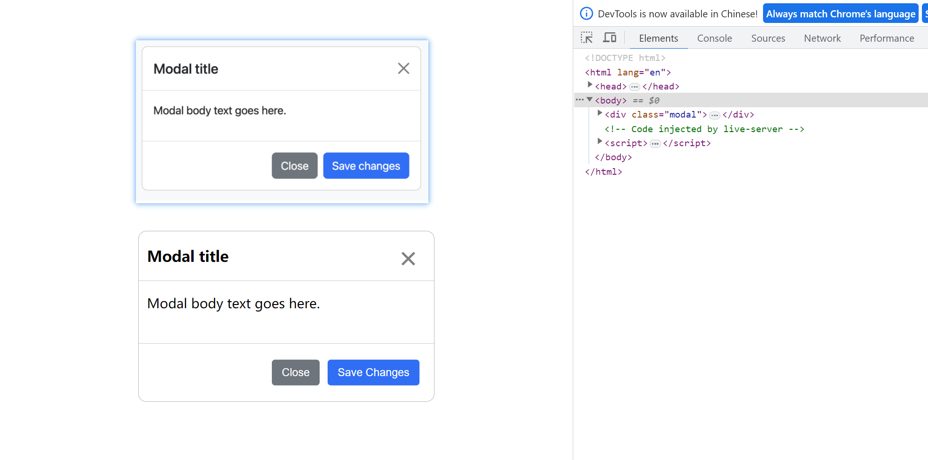The height and width of the screenshot is (460, 928).
Task: Click the inspect element picker icon
Action: pos(586,37)
